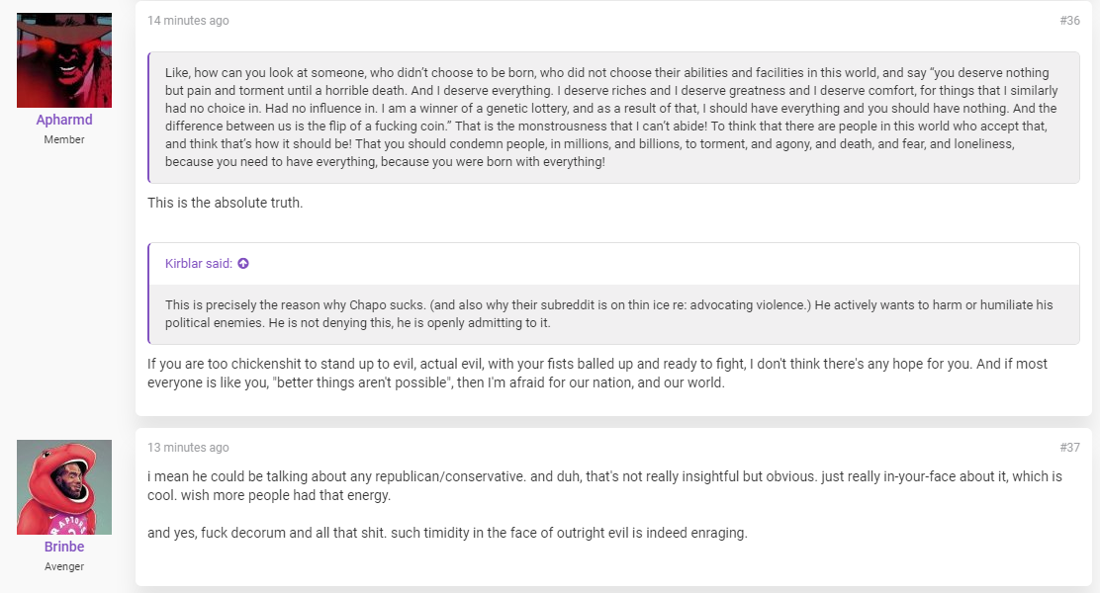This screenshot has width=1100, height=593.
Task: Open the #36 post permalink
Action: click(x=1070, y=21)
